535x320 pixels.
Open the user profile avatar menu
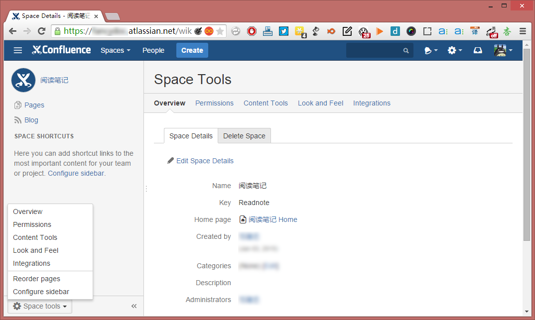(x=503, y=50)
